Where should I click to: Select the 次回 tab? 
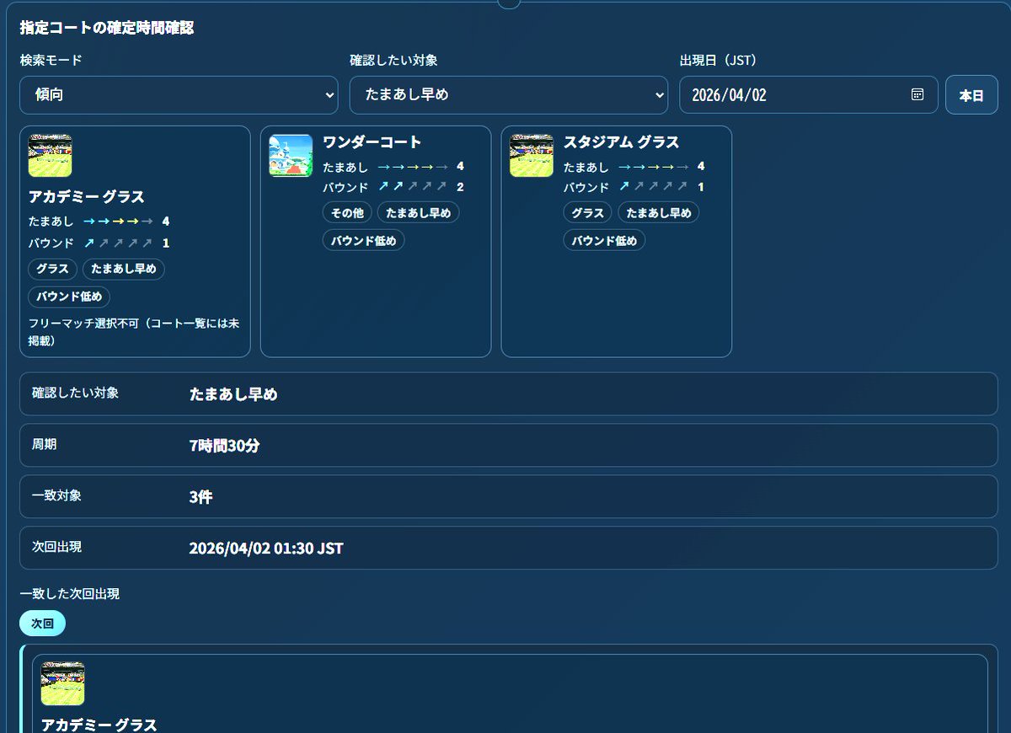(x=42, y=622)
